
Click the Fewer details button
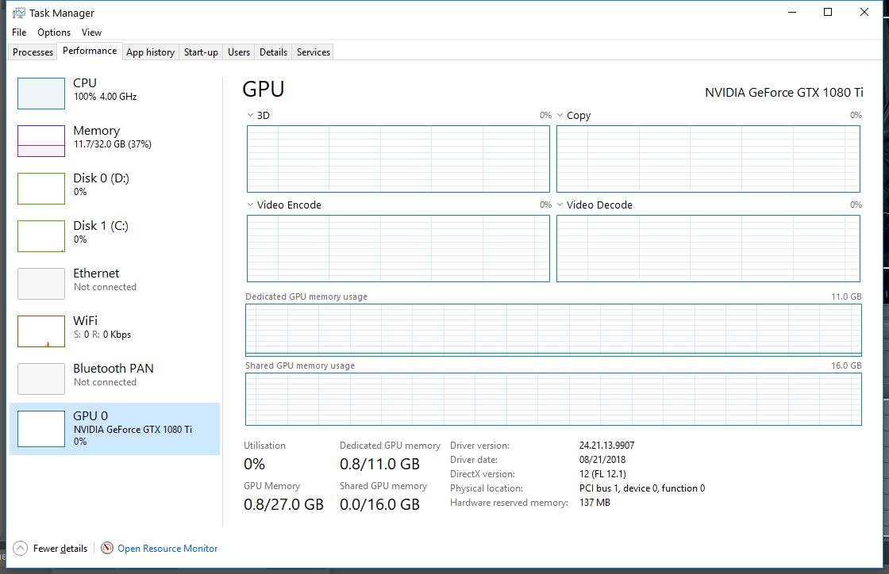click(x=60, y=549)
